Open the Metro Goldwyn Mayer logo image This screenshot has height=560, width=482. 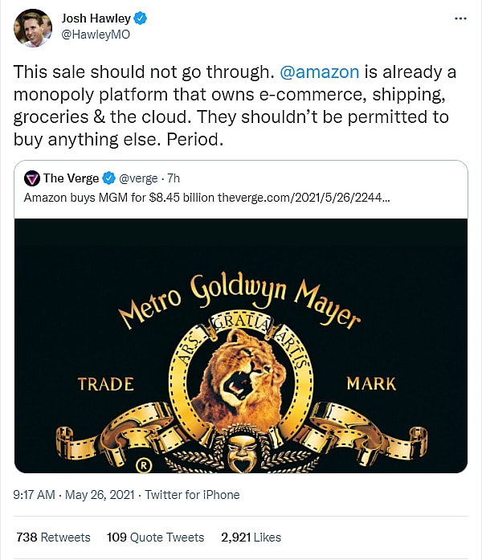tap(241, 345)
